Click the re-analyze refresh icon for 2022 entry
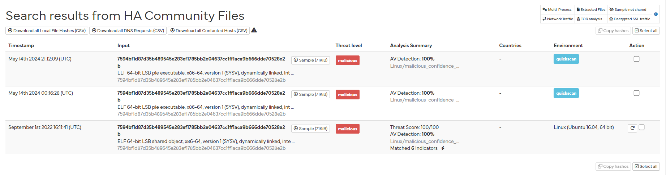Image resolution: width=666 pixels, height=175 pixels. (x=632, y=128)
